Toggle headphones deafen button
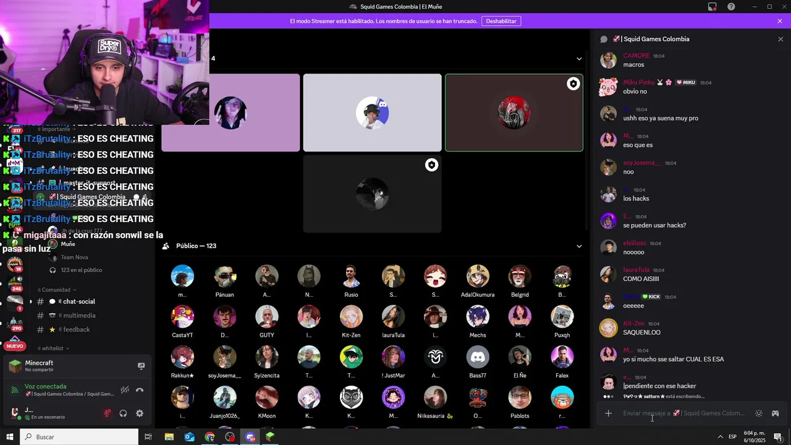 pyautogui.click(x=123, y=413)
